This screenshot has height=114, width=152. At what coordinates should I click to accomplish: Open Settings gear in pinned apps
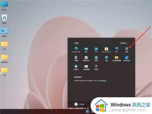[127, 50]
